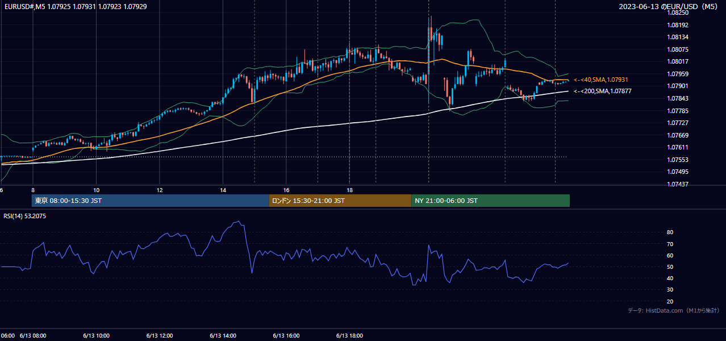
Task: Click the bottom time label 6/13 16:00
Action: pos(287,335)
